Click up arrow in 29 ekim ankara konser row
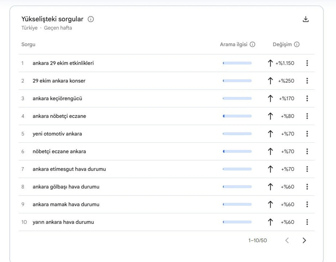 [270, 81]
